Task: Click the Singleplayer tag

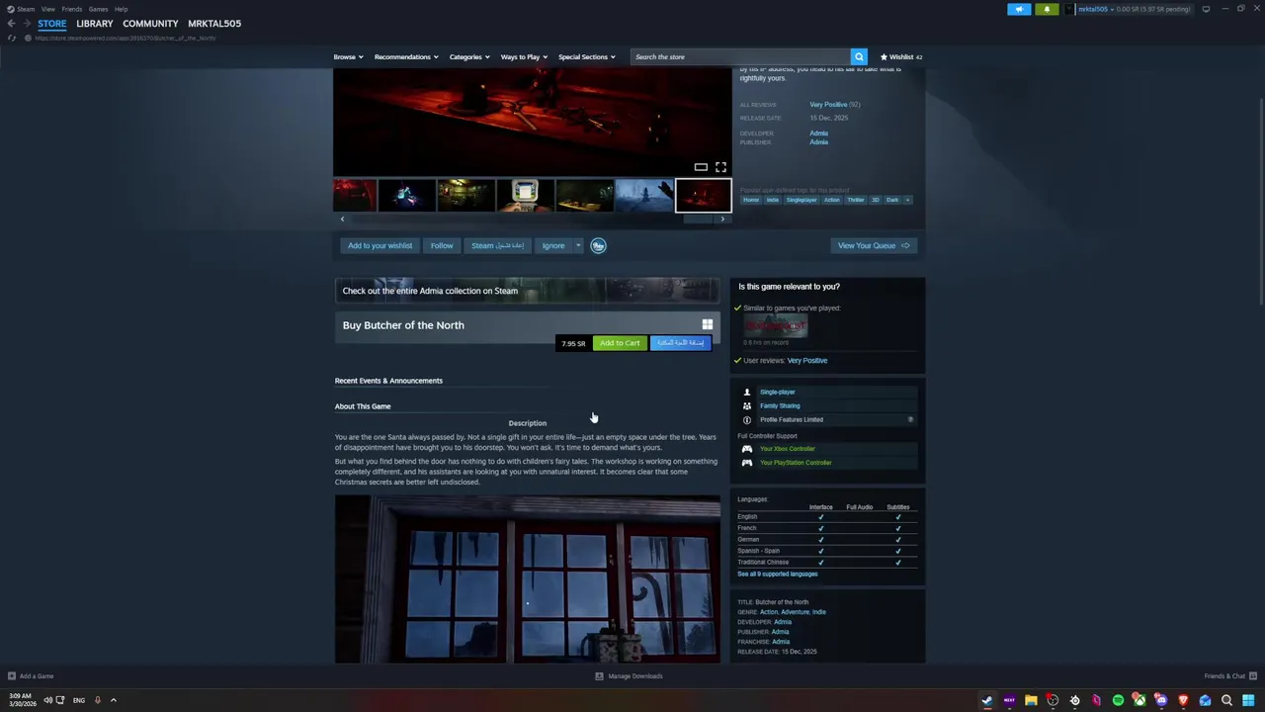Action: tap(801, 200)
